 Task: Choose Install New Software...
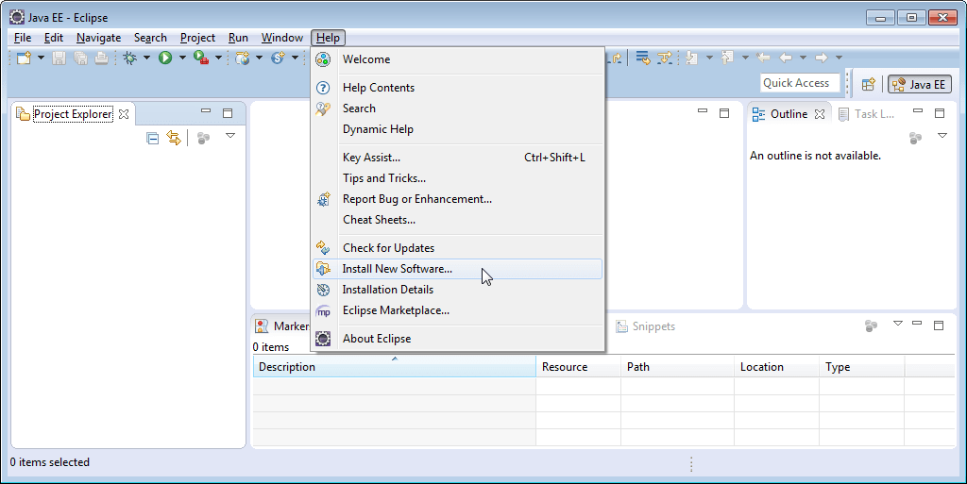[458, 269]
